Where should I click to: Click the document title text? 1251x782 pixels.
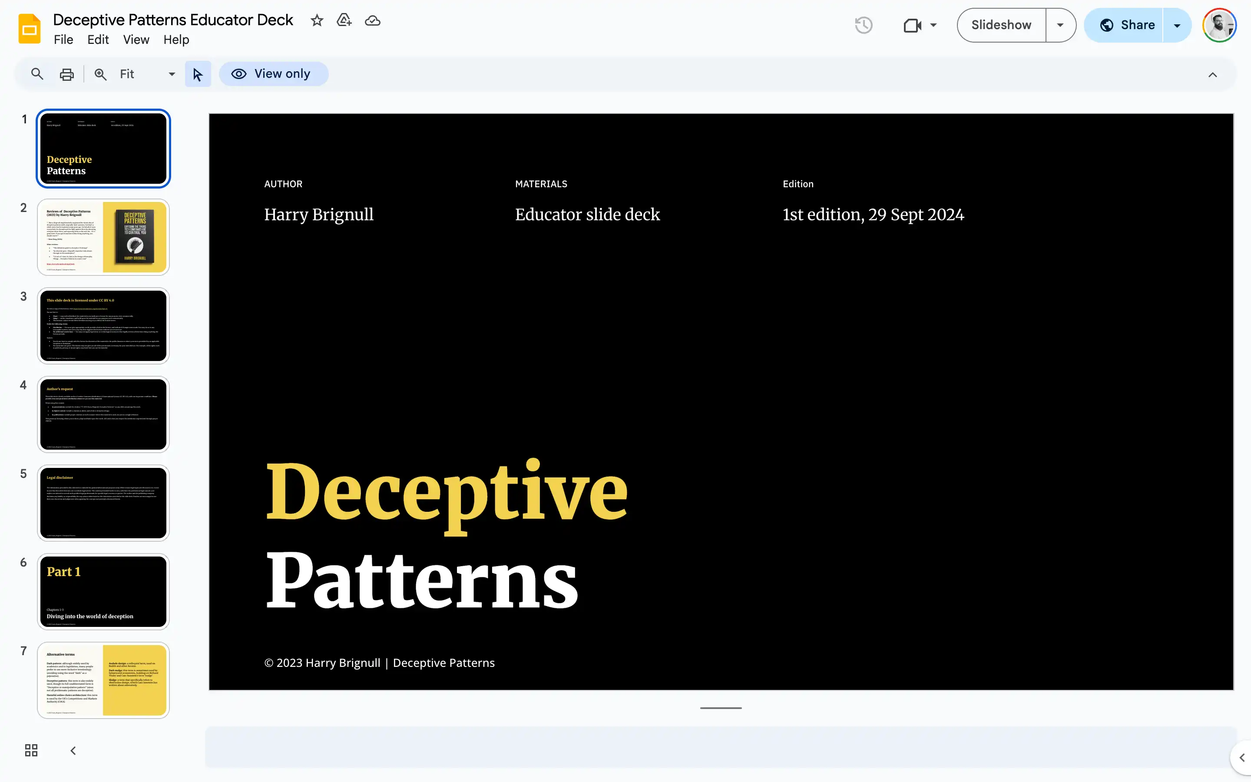click(172, 20)
